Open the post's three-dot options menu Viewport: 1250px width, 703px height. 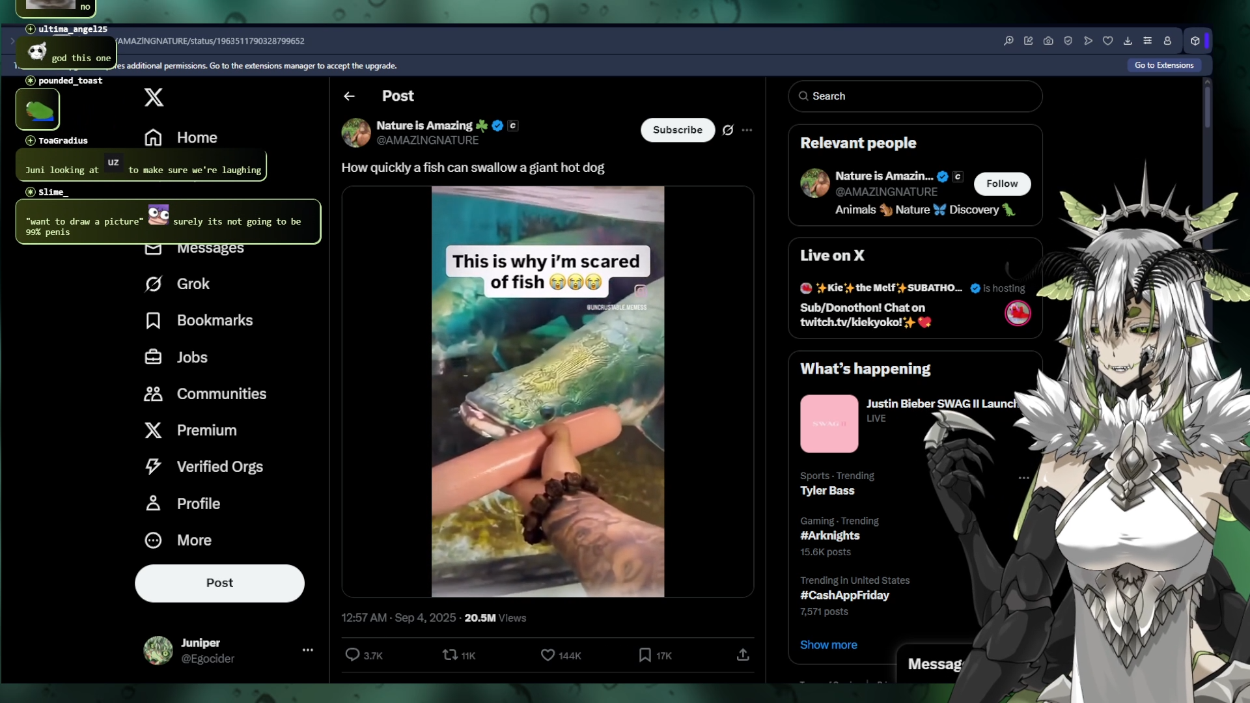tap(747, 130)
